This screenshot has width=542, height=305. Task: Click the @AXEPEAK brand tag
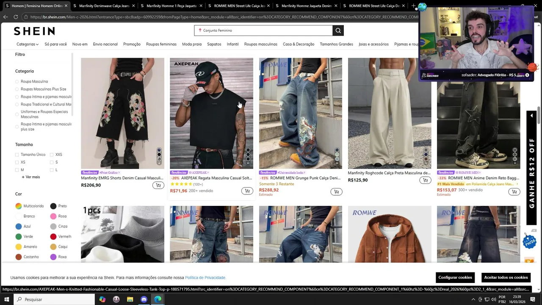click(199, 173)
